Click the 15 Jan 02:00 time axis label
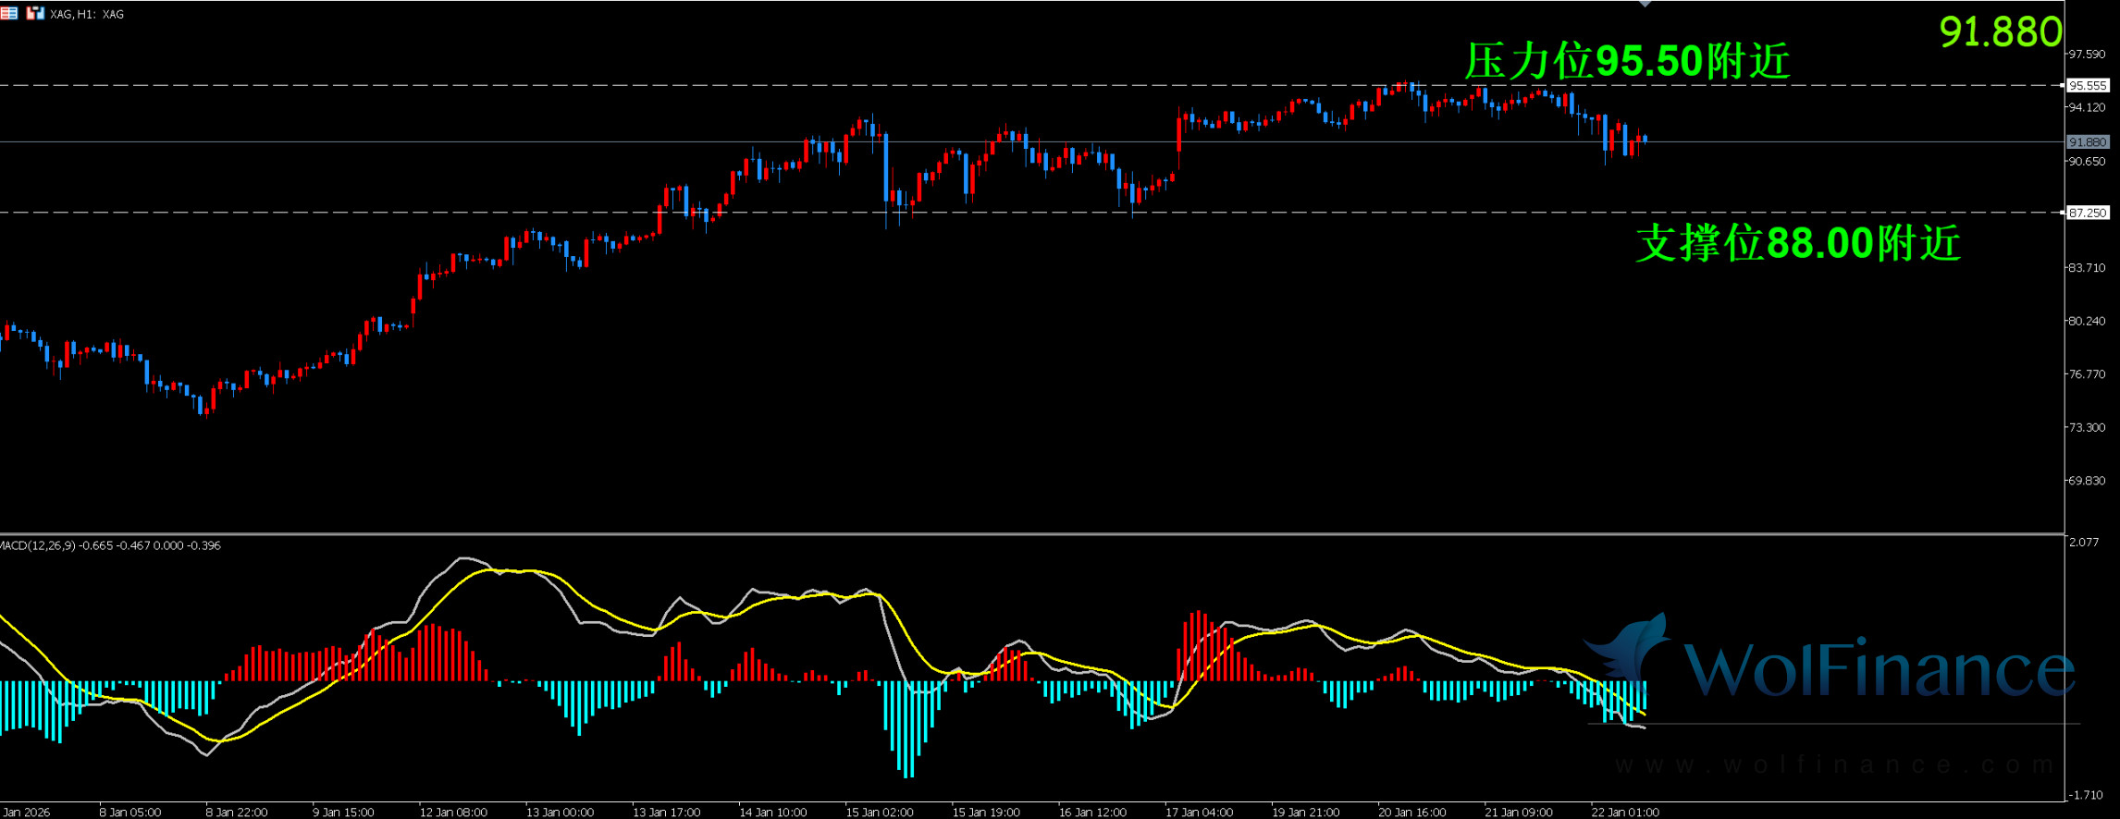 click(x=879, y=813)
